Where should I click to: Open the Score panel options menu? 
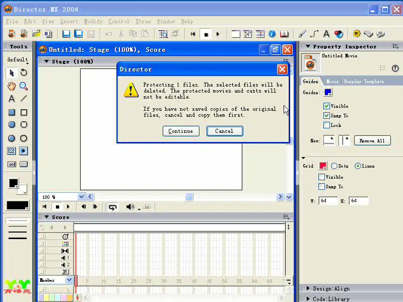click(x=286, y=217)
